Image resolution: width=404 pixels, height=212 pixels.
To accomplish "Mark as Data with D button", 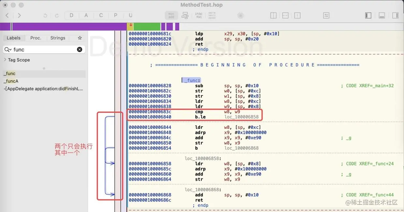I will pyautogui.click(x=71, y=15).
